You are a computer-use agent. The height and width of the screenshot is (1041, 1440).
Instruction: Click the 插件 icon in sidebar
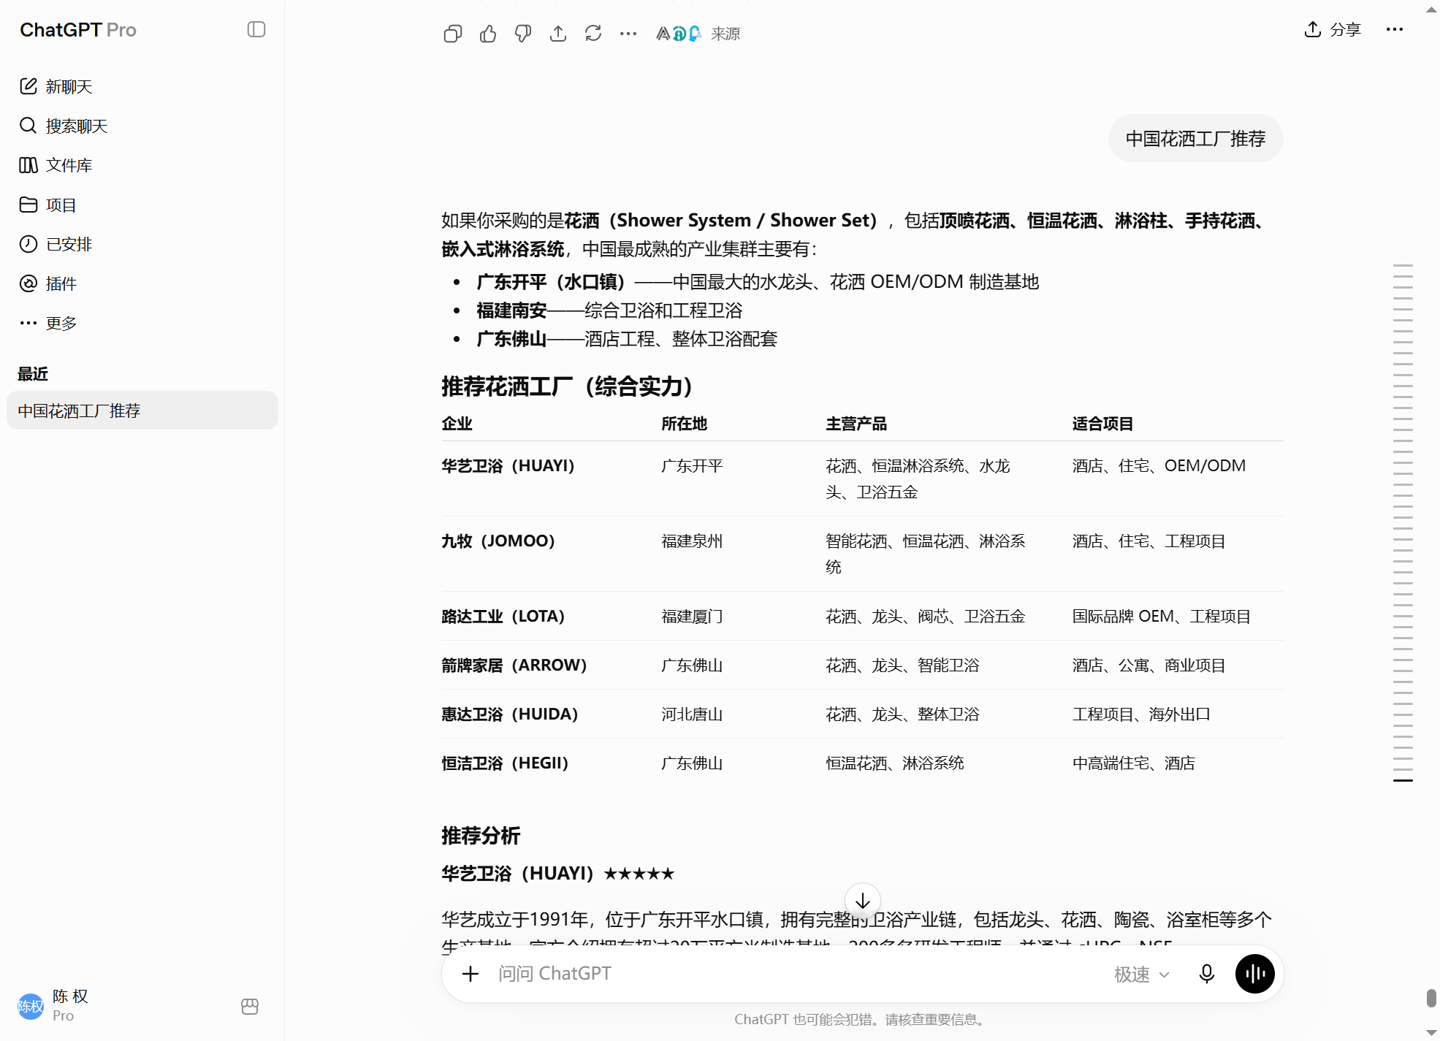click(x=28, y=283)
